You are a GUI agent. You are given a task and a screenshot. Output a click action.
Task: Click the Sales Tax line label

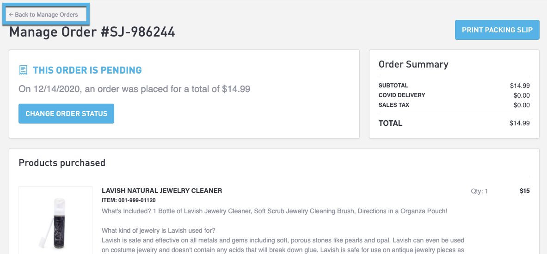click(x=393, y=105)
